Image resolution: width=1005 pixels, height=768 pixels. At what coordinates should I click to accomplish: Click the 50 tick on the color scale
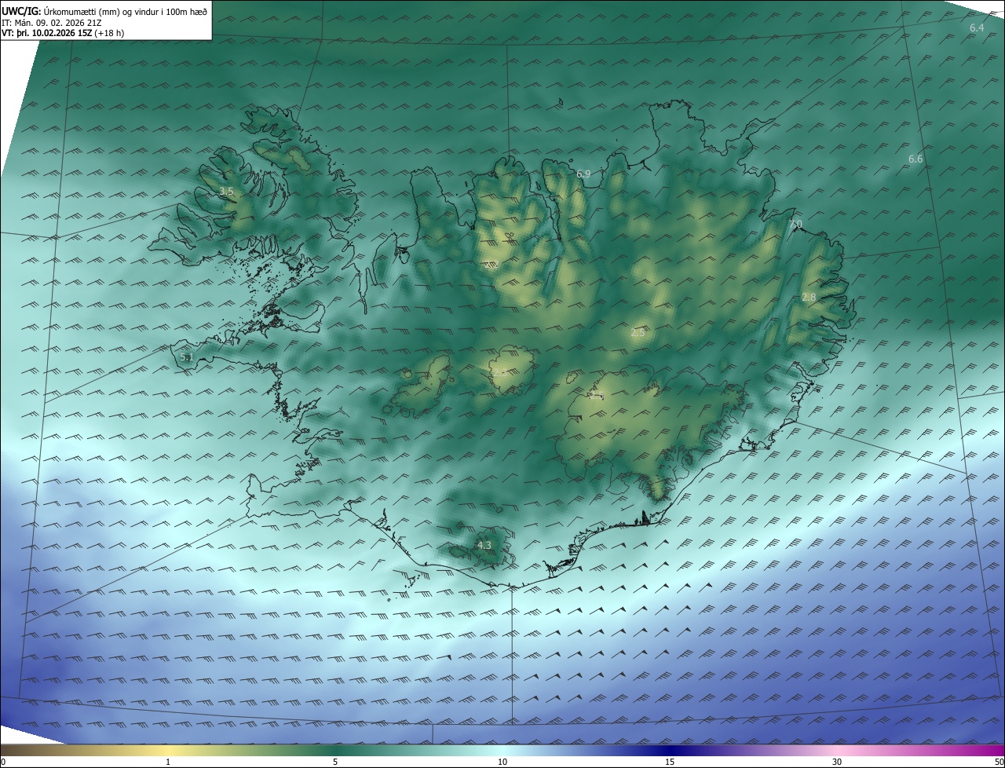999,762
